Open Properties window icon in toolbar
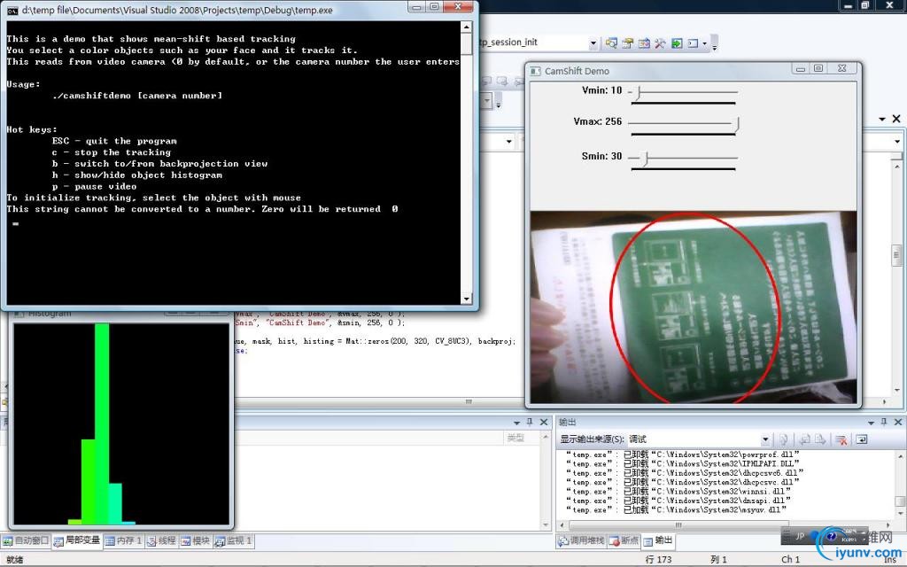The image size is (907, 567). (628, 43)
